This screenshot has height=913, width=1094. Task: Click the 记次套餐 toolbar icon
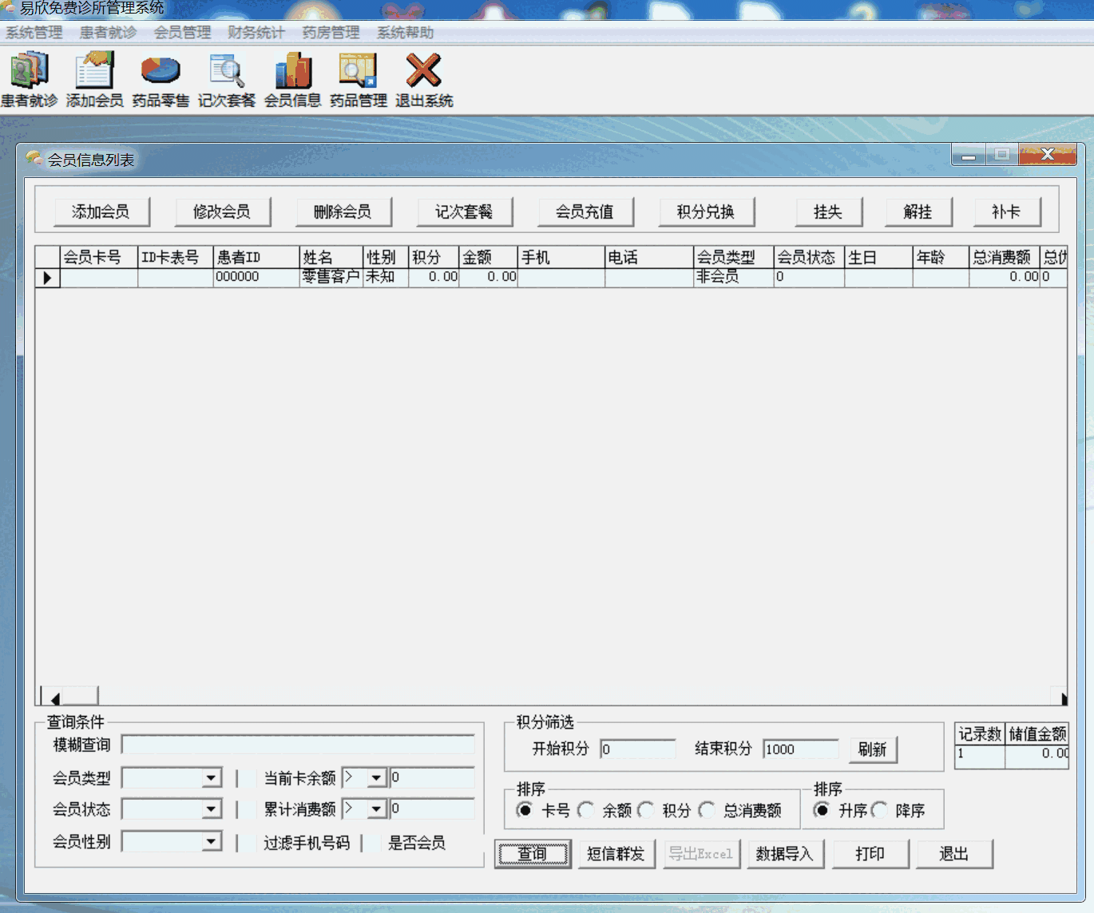pyautogui.click(x=226, y=76)
